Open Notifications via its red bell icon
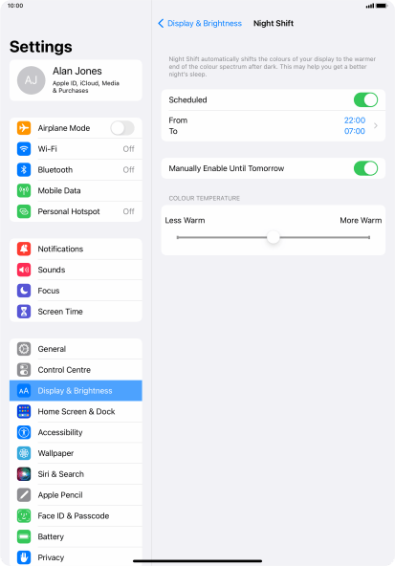This screenshot has height=566, width=395. [x=24, y=249]
